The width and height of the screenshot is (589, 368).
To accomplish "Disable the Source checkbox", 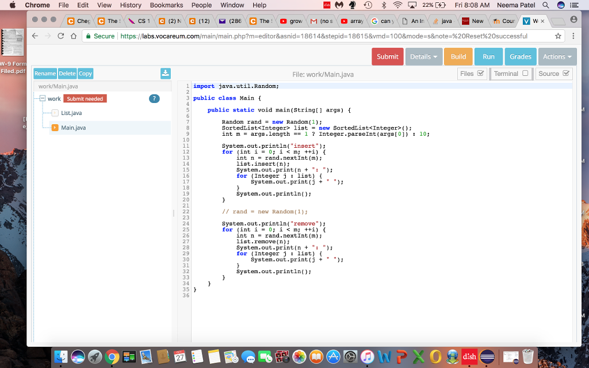I will tap(565, 74).
